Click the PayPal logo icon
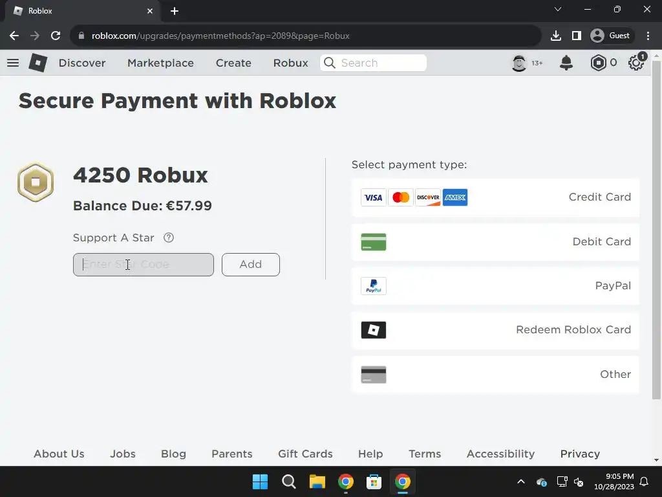Viewport: 662px width, 497px height. click(x=373, y=286)
